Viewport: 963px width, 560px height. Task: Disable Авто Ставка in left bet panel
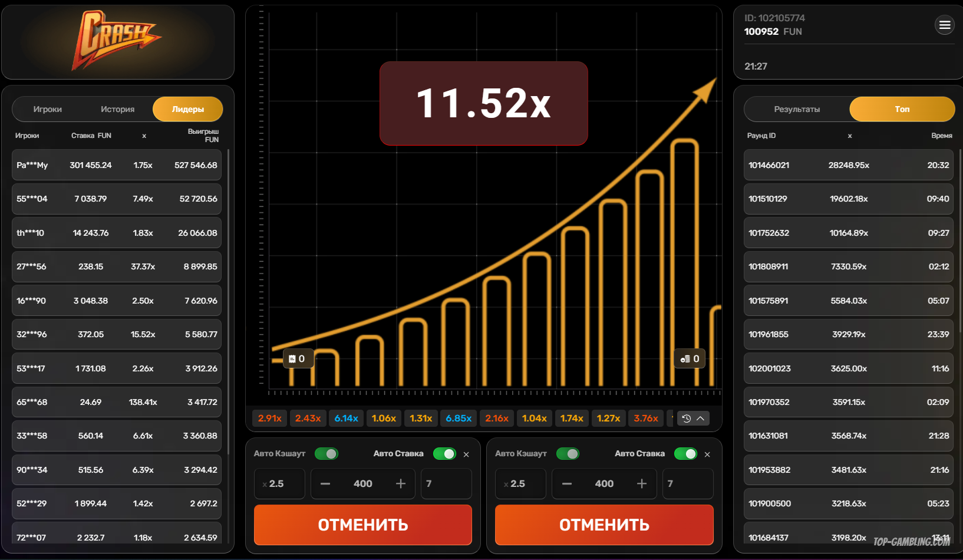click(444, 454)
